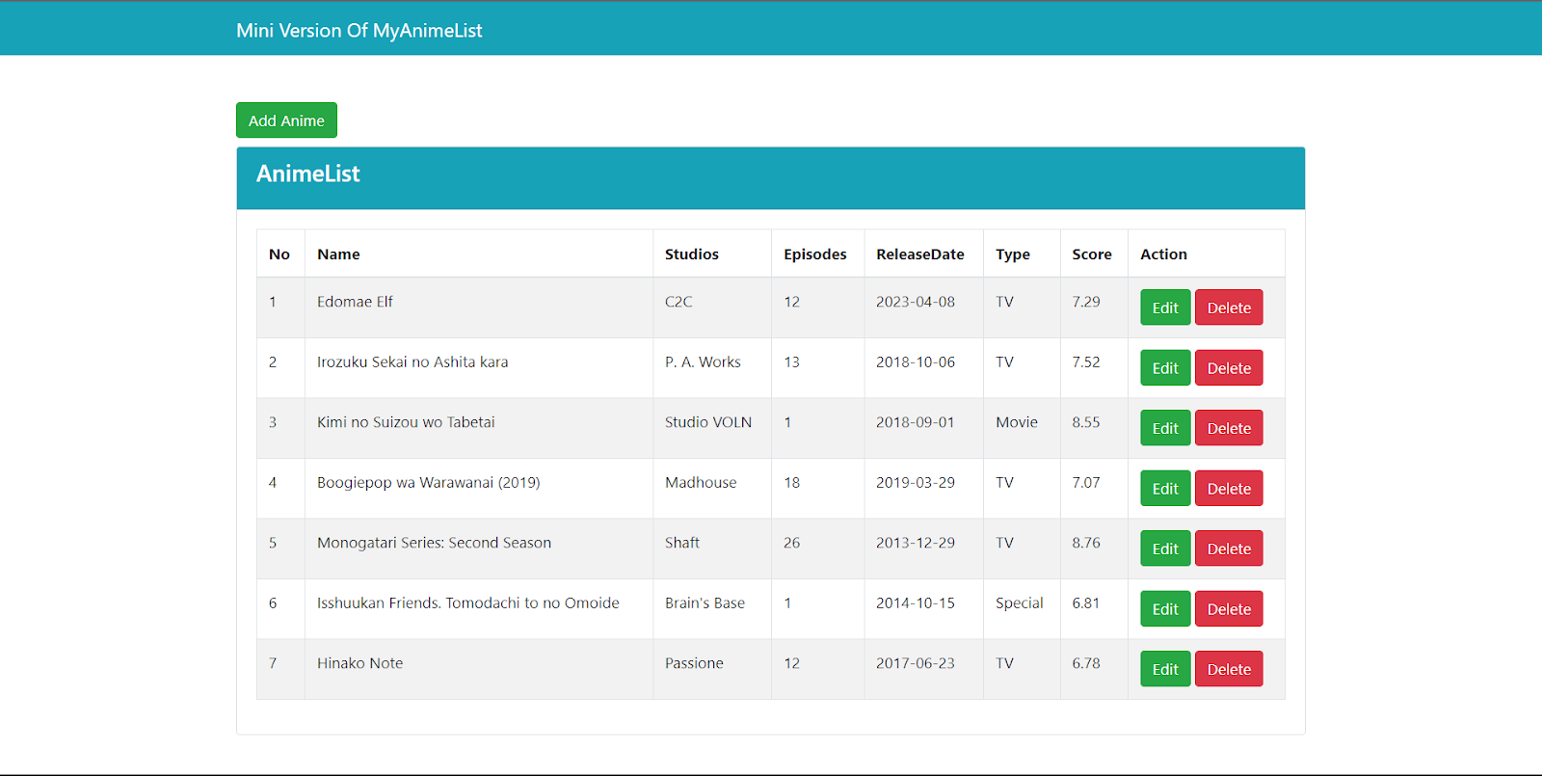Click release date 2014-10-15
The height and width of the screenshot is (776, 1542).
[x=916, y=603]
